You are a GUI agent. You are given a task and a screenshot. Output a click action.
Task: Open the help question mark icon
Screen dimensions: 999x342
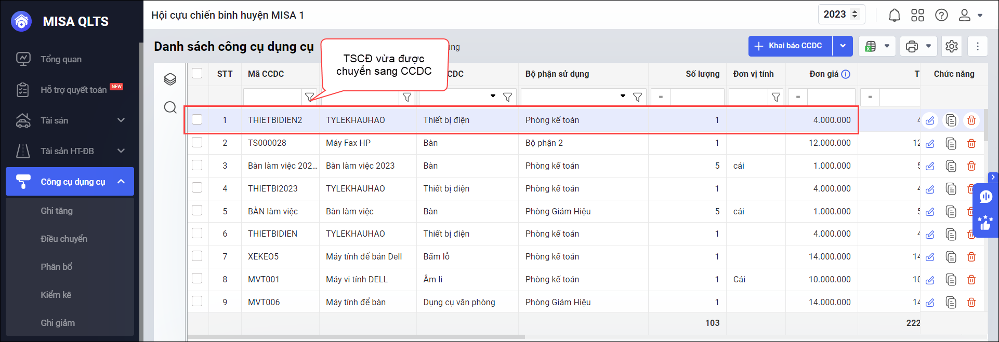coord(941,15)
